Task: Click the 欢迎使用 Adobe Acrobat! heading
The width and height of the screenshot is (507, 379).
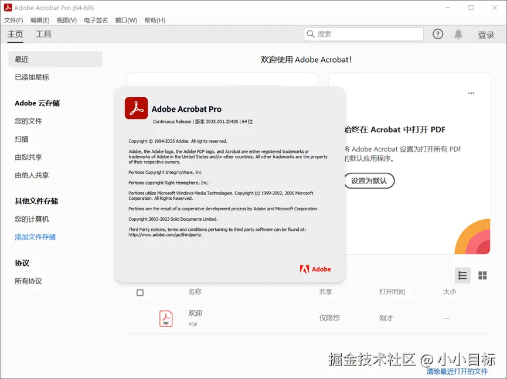Action: point(306,60)
